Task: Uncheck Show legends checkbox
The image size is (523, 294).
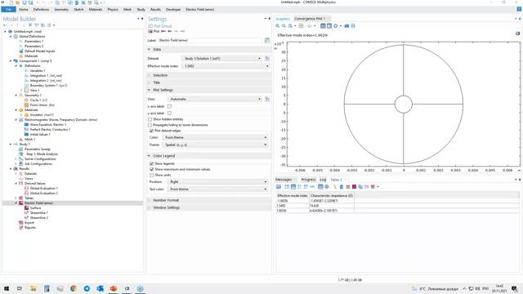Action: point(151,163)
